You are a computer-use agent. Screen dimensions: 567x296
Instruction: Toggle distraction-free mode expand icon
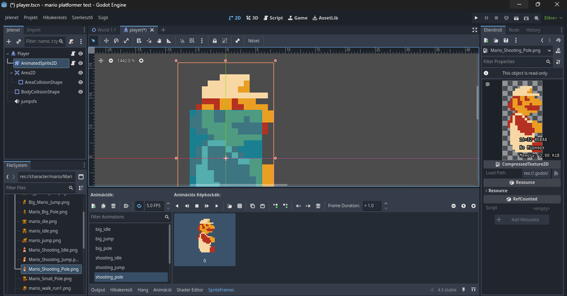[x=474, y=30]
